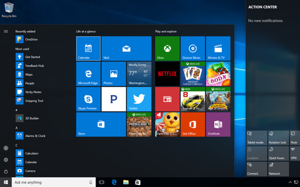The height and width of the screenshot is (187, 300).
Task: Show hidden system tray icons
Action: click(290, 182)
